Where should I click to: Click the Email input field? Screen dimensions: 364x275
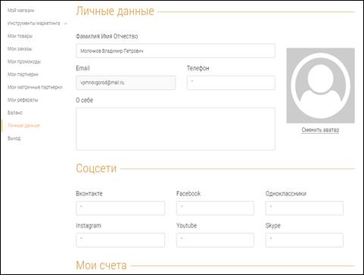pyautogui.click(x=126, y=83)
